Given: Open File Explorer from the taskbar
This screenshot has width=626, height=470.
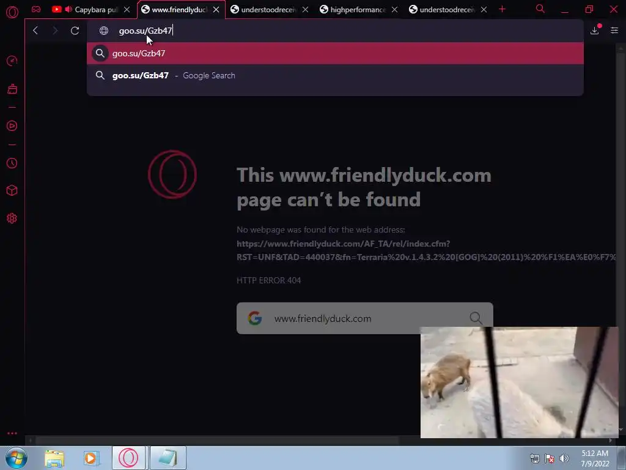Looking at the screenshot, I should [54, 458].
